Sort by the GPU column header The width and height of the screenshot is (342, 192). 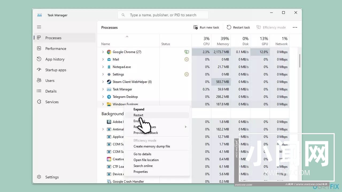(x=260, y=41)
